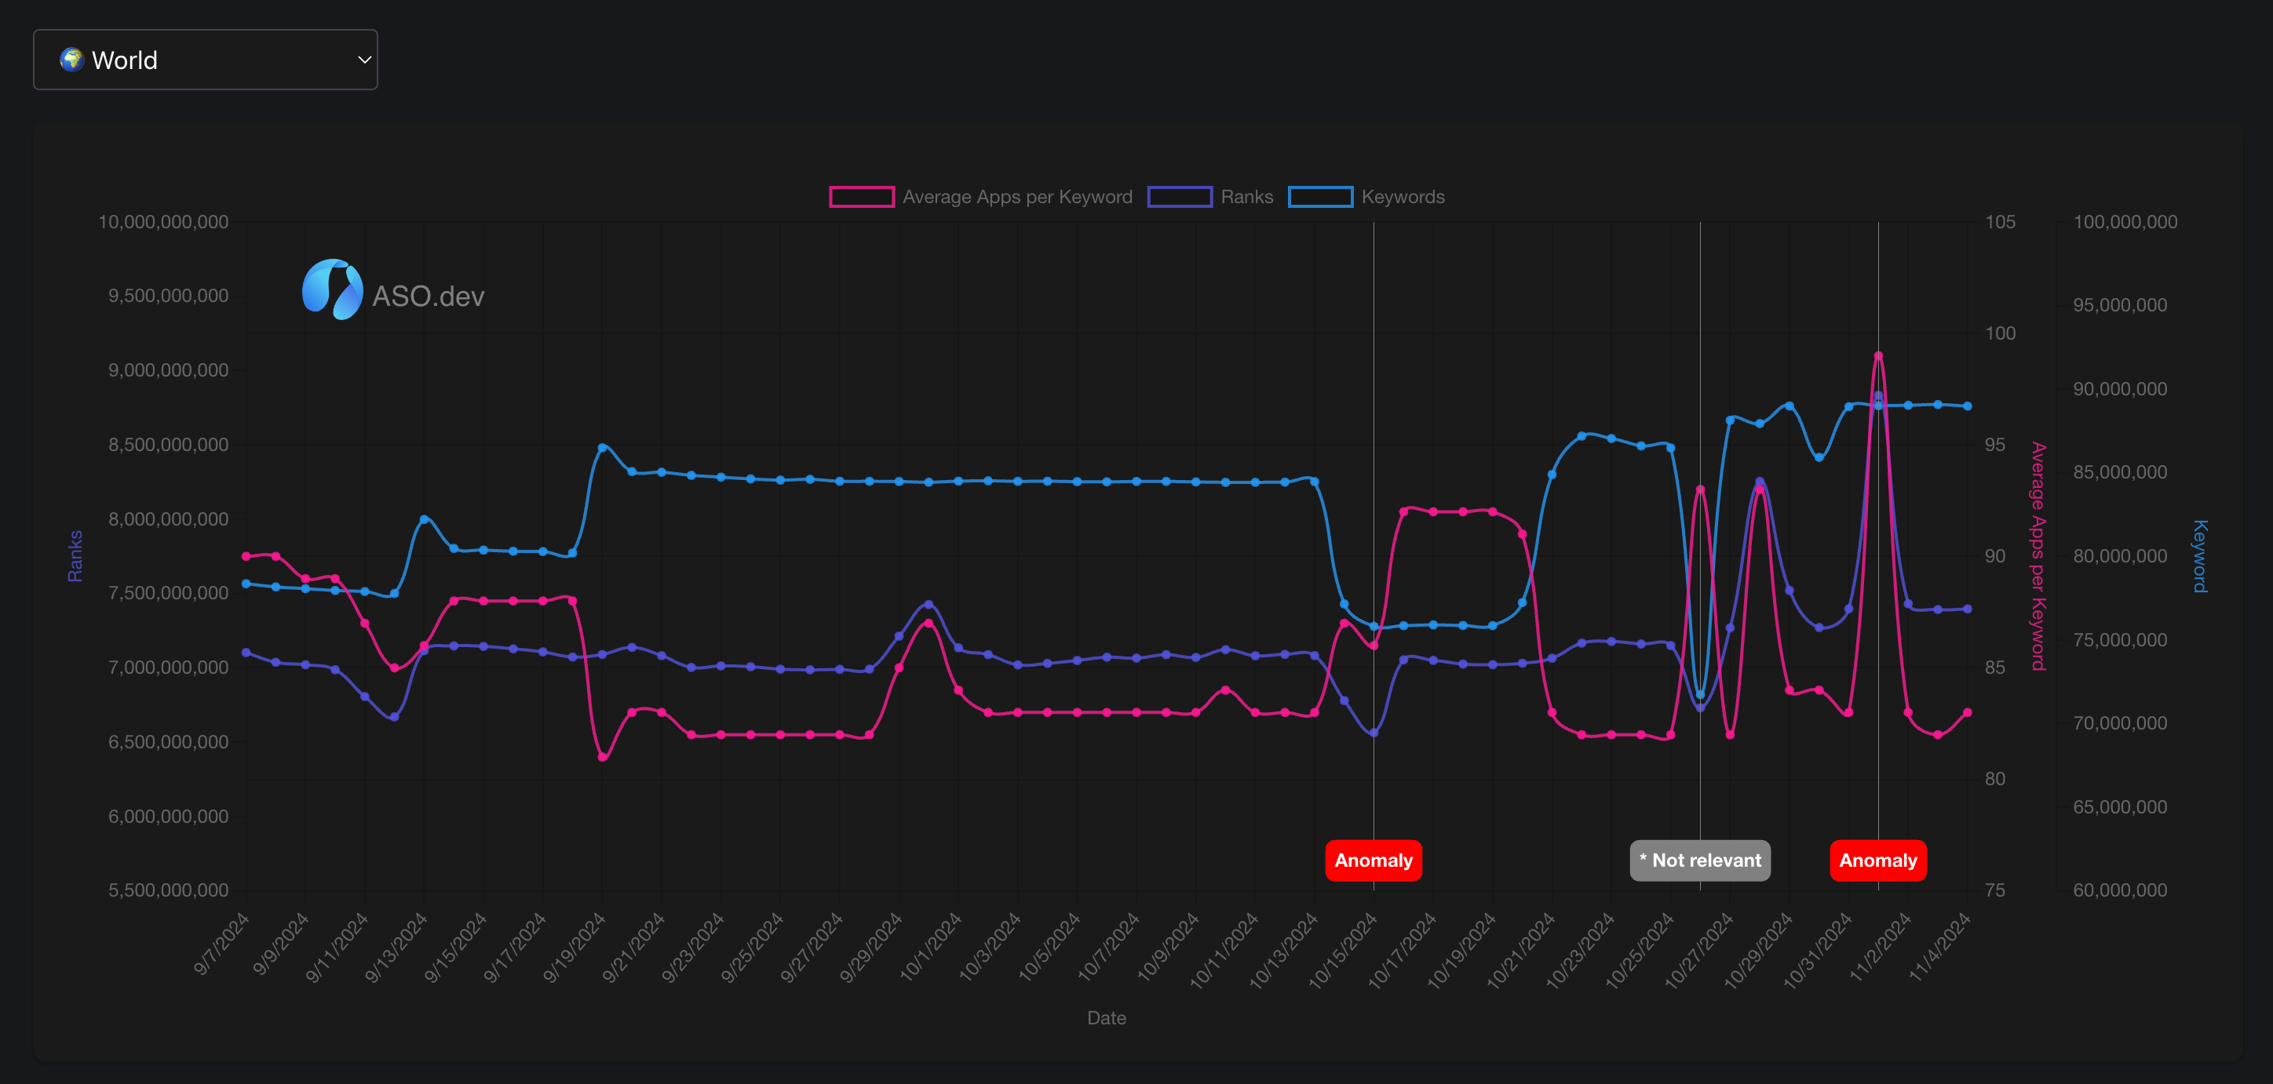Click the 'Date' x-axis title
The height and width of the screenshot is (1084, 2273).
tap(1107, 1018)
